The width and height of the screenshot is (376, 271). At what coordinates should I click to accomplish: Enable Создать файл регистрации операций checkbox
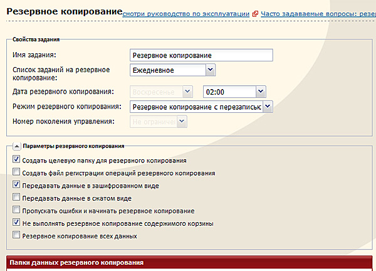pyautogui.click(x=16, y=173)
